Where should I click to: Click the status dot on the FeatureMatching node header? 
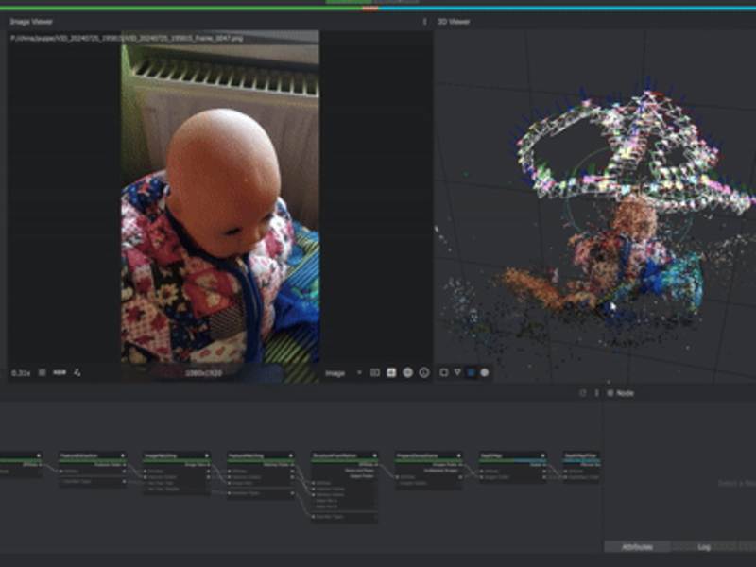[x=291, y=455]
